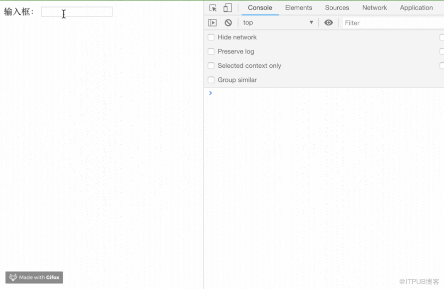Activate the inspect element picker icon
Viewport: 444px width, 289px height.
[213, 8]
